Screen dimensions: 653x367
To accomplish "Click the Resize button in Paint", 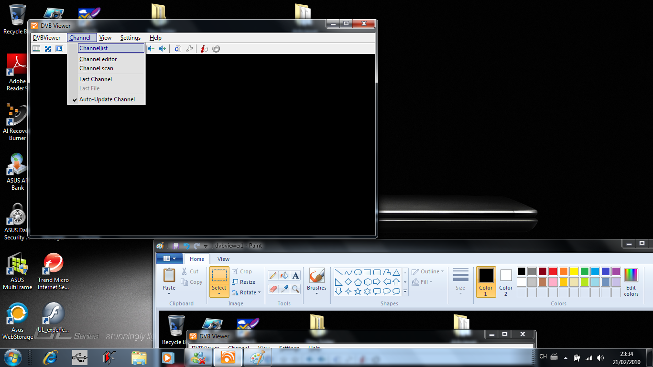I will coord(243,282).
